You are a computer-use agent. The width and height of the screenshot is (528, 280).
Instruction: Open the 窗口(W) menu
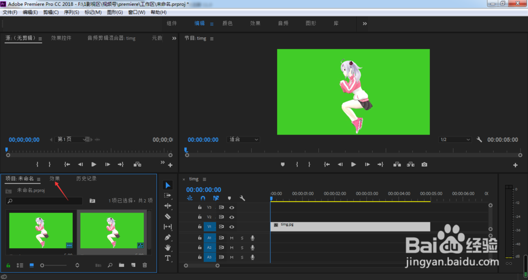point(137,12)
